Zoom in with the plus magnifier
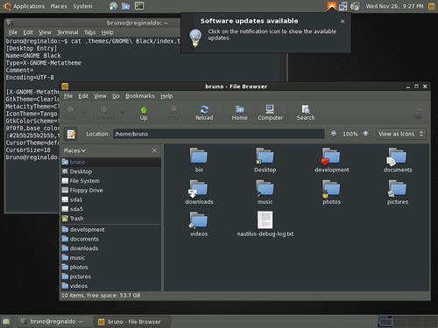This screenshot has height=328, width=438. 366,134
